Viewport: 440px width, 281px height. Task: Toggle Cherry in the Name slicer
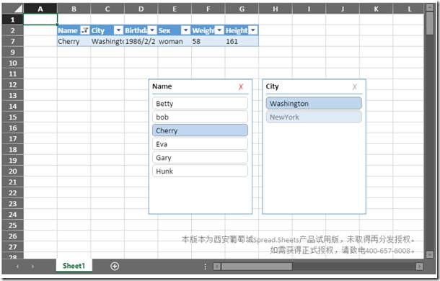point(200,130)
